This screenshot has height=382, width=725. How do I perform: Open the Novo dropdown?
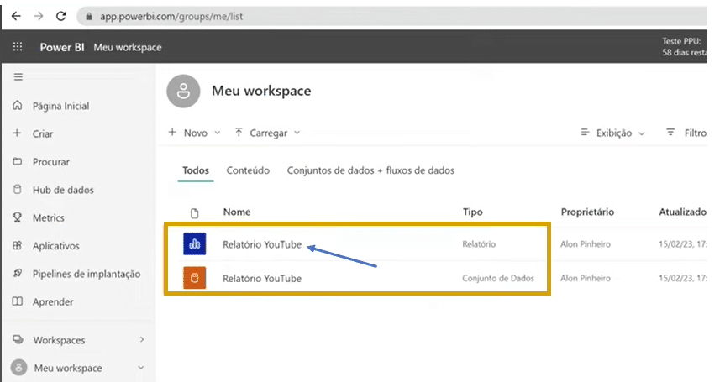[x=194, y=133]
